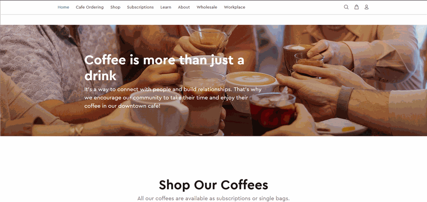Open the user account icon
The image size is (427, 202).
[366, 7]
